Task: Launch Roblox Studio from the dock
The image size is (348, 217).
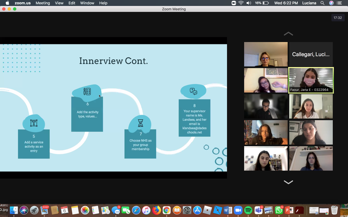Action: pos(218,210)
